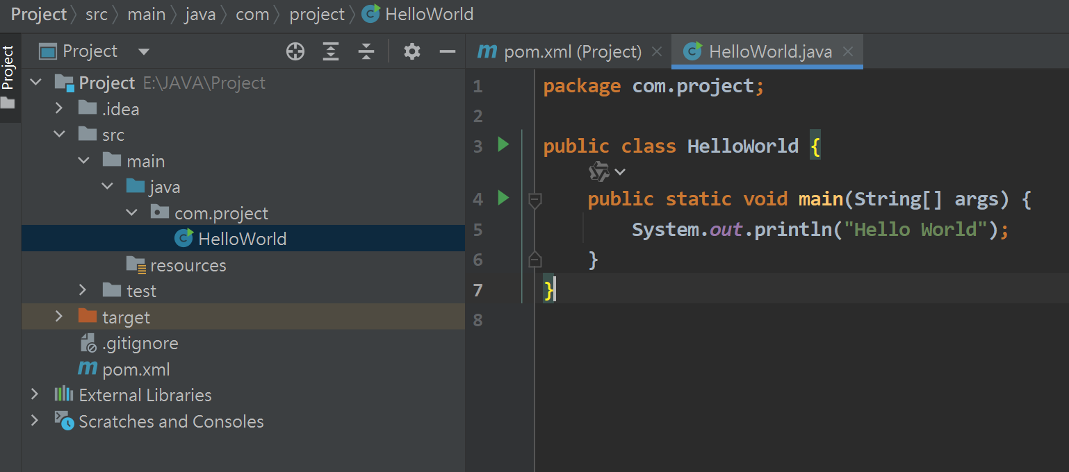Click src in the breadcrumb path
This screenshot has width=1069, height=472.
[97, 14]
